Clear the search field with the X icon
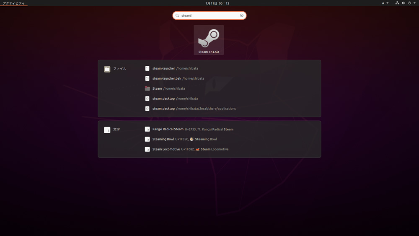 tap(242, 16)
